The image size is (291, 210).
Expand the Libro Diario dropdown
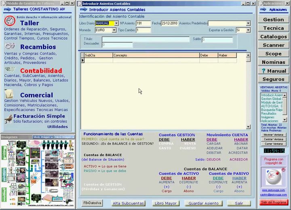pyautogui.click(x=116, y=23)
